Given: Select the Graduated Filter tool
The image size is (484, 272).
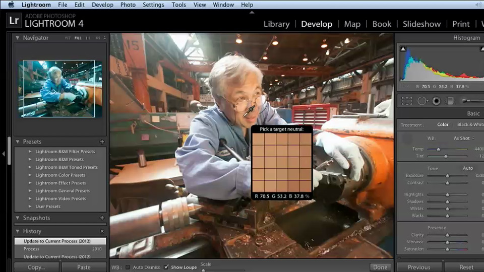Looking at the screenshot, I should tap(450, 101).
